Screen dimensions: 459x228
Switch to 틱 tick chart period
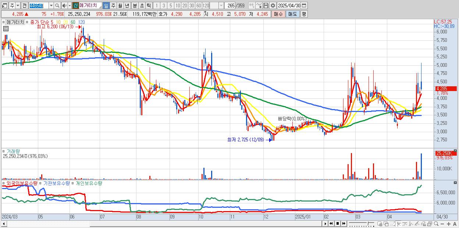(148, 6)
